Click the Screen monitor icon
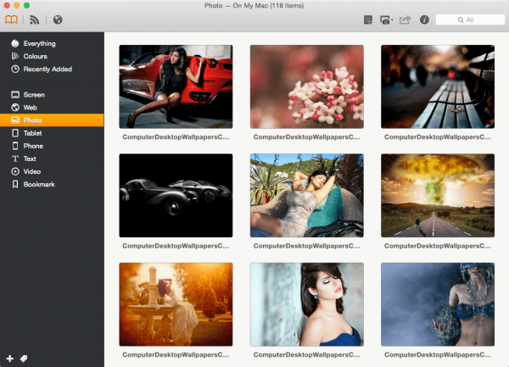The width and height of the screenshot is (509, 367). coord(15,95)
